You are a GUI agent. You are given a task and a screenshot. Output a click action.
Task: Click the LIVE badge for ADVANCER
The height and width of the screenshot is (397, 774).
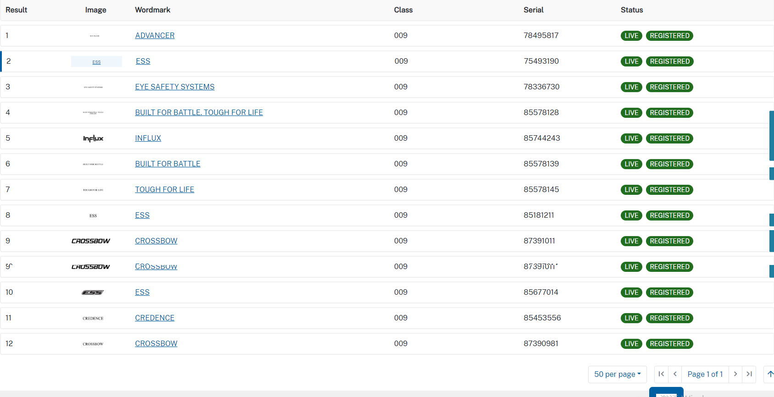631,36
